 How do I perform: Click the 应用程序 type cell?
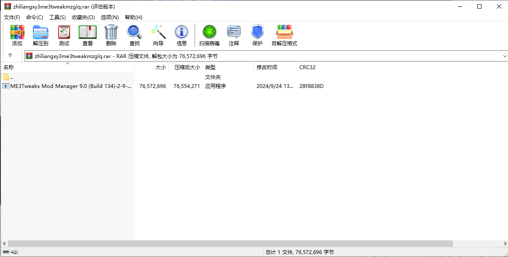tap(216, 86)
